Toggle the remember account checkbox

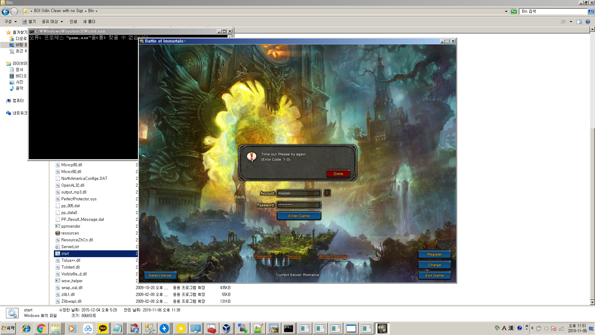327,193
